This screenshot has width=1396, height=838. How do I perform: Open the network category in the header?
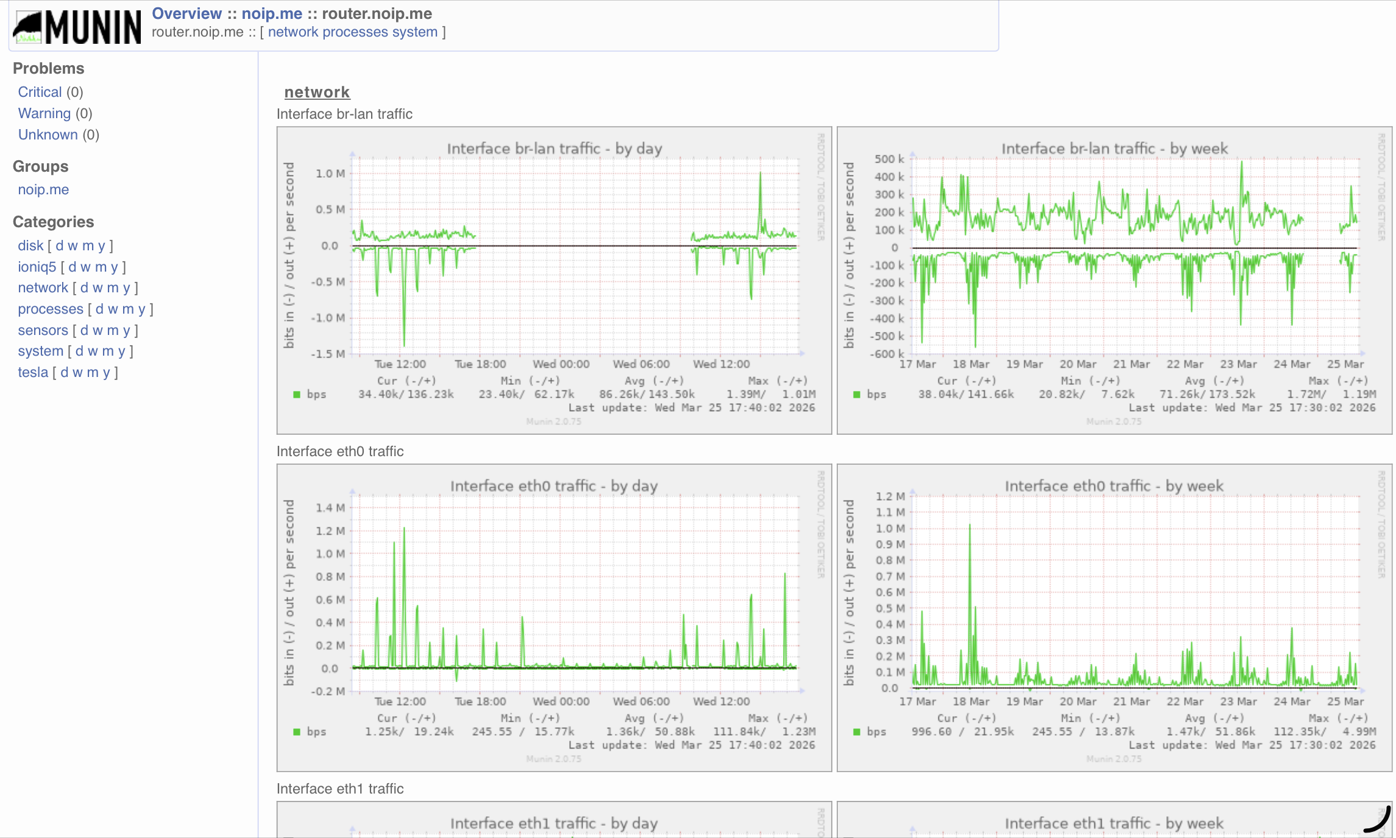click(x=294, y=32)
